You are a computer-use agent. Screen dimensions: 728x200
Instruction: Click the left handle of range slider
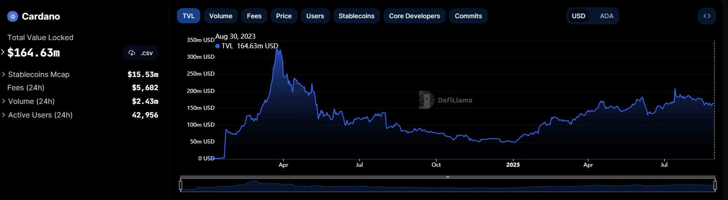point(181,185)
